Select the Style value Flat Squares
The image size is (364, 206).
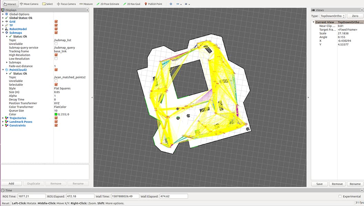coord(62,88)
